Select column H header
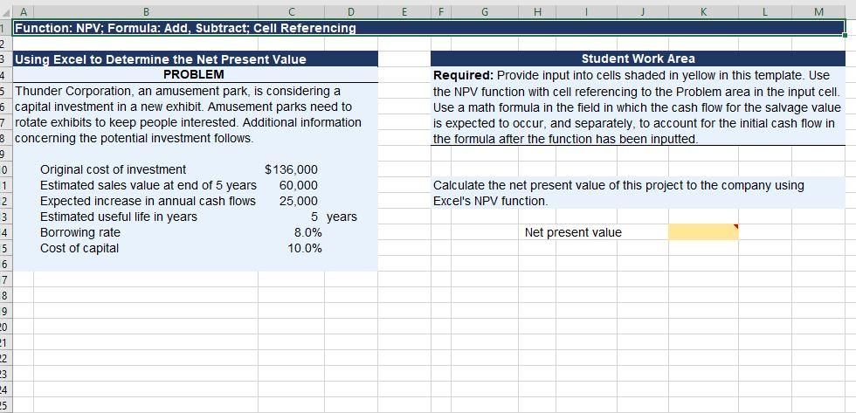 [536, 10]
